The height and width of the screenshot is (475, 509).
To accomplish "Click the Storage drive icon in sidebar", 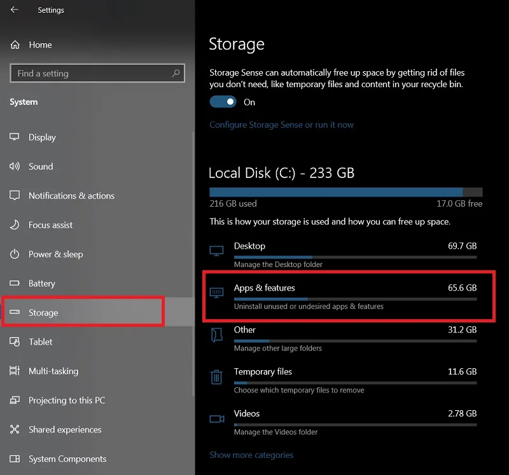I will [x=14, y=312].
